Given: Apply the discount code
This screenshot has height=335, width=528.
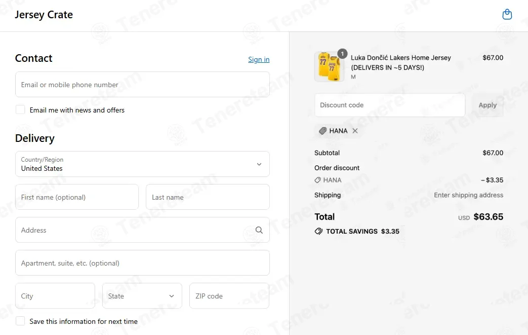Looking at the screenshot, I should coord(488,105).
